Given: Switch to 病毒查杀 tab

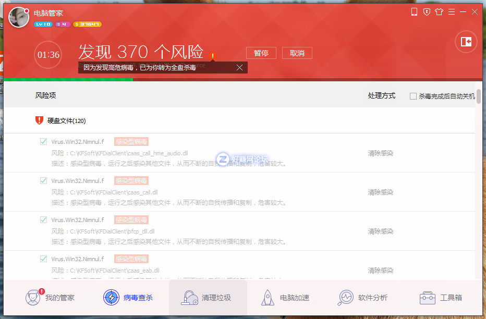Looking at the screenshot, I should pyautogui.click(x=128, y=298).
